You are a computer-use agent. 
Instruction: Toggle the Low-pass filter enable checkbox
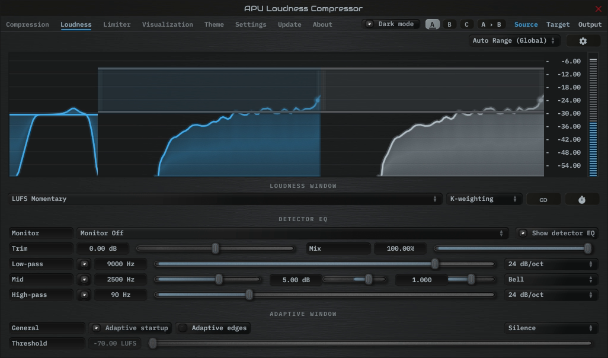tap(84, 264)
